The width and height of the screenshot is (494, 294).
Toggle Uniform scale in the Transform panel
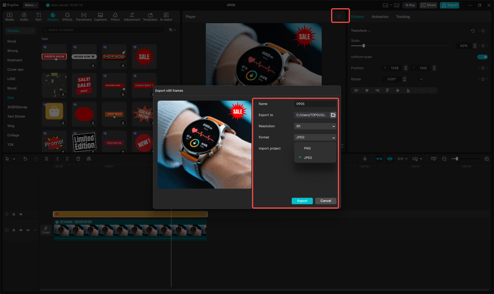click(x=483, y=57)
